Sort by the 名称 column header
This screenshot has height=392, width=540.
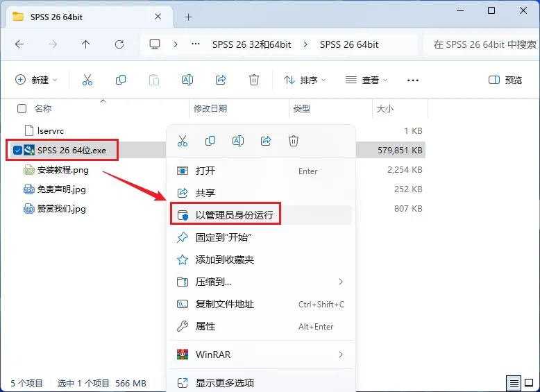[x=43, y=109]
